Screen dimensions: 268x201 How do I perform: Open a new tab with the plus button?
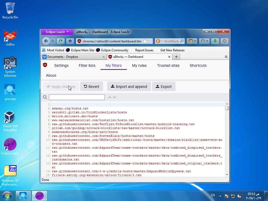176,57
